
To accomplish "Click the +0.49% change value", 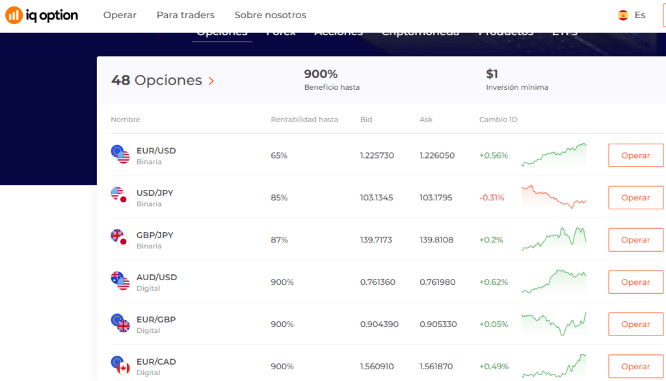I will (x=494, y=366).
